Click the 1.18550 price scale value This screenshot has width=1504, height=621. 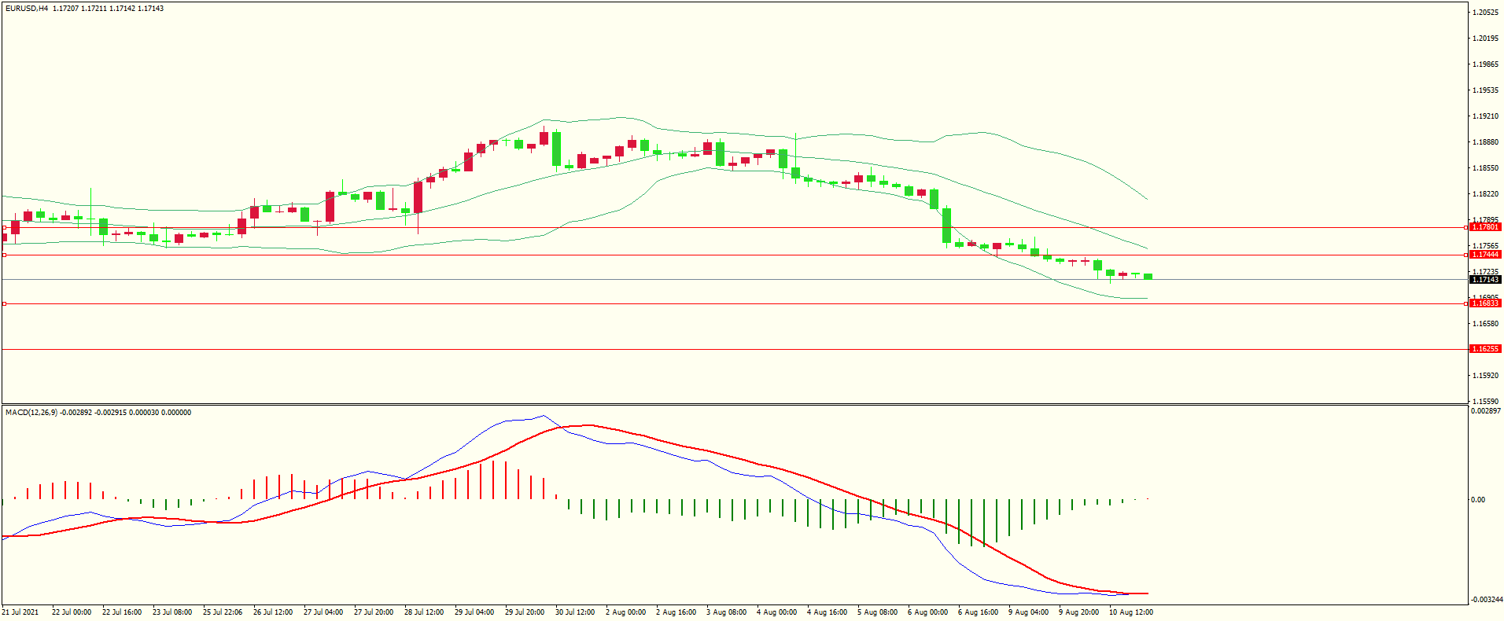[1485, 168]
